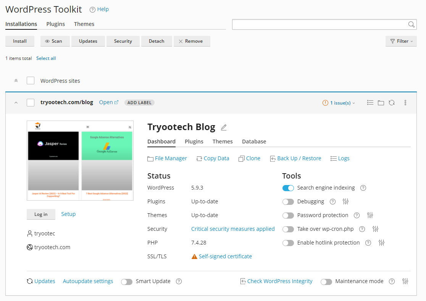Click the globe icon beside tryootech.com
The width and height of the screenshot is (426, 301).
coord(30,247)
